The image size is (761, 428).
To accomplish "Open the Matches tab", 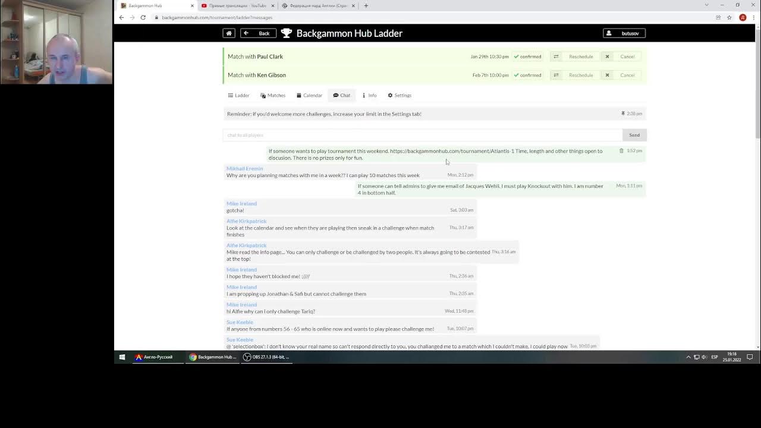I will point(273,95).
